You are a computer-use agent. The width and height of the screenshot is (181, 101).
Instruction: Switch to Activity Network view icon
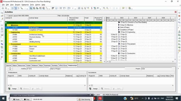coord(18,8)
